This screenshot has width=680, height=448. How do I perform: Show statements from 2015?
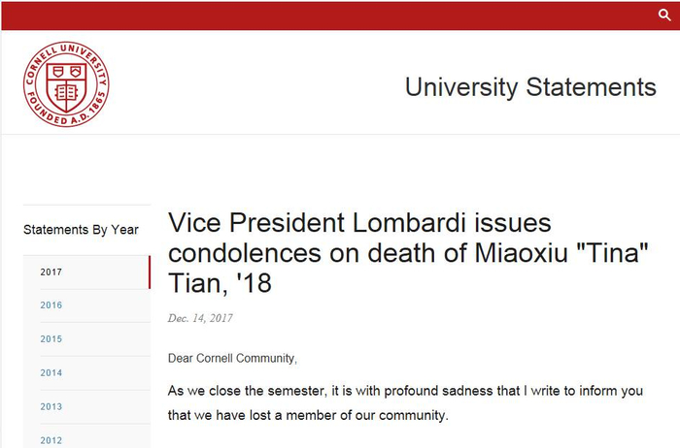click(51, 339)
